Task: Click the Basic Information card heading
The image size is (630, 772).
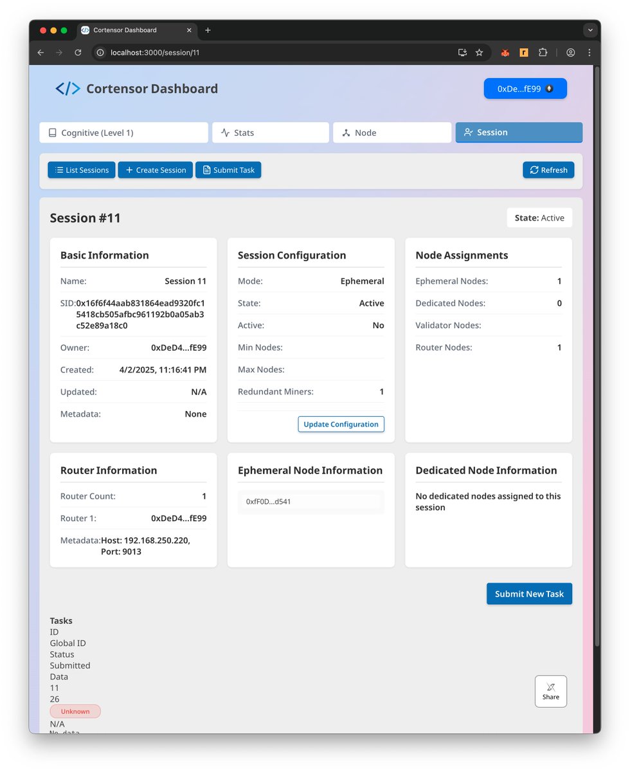Action: coord(105,255)
